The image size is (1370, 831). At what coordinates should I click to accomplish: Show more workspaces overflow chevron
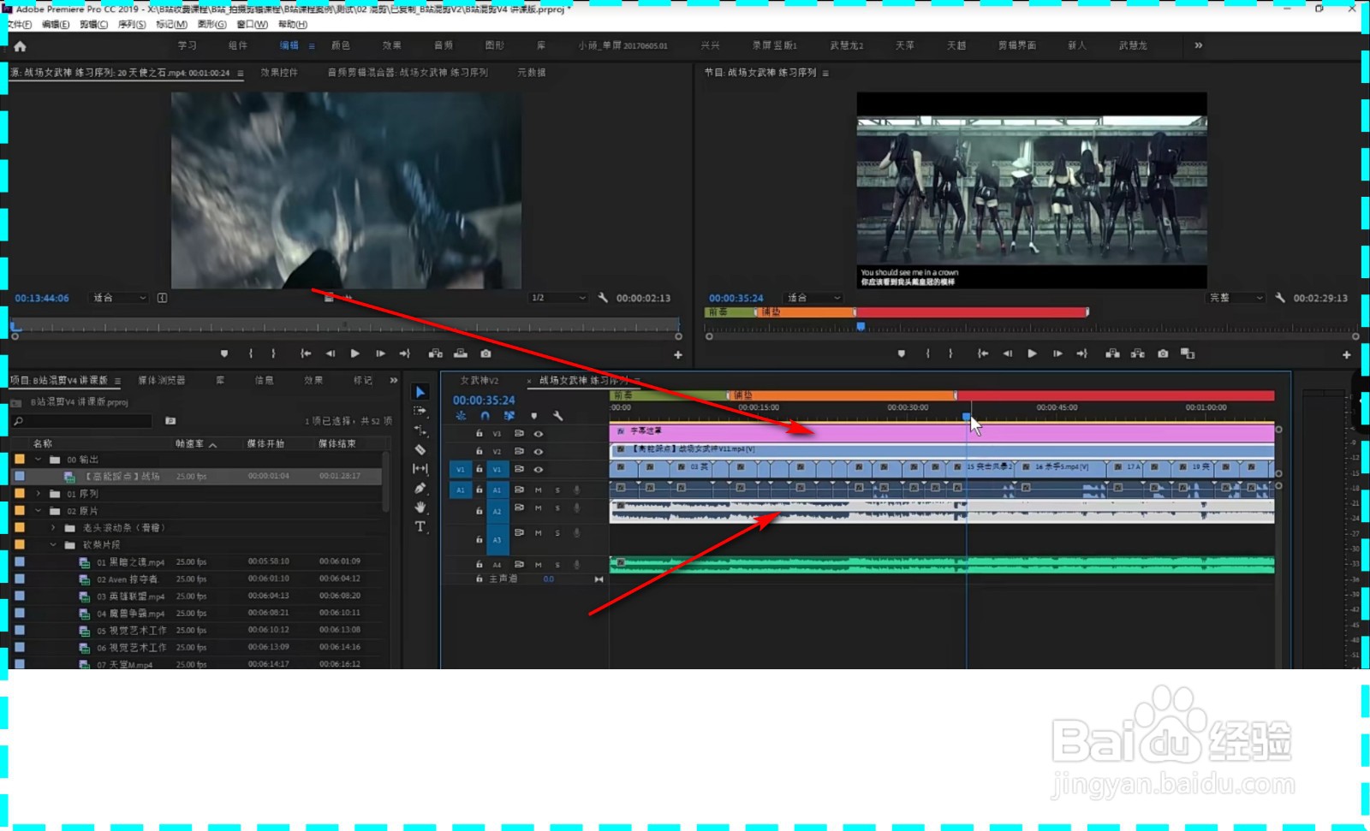(x=1198, y=45)
